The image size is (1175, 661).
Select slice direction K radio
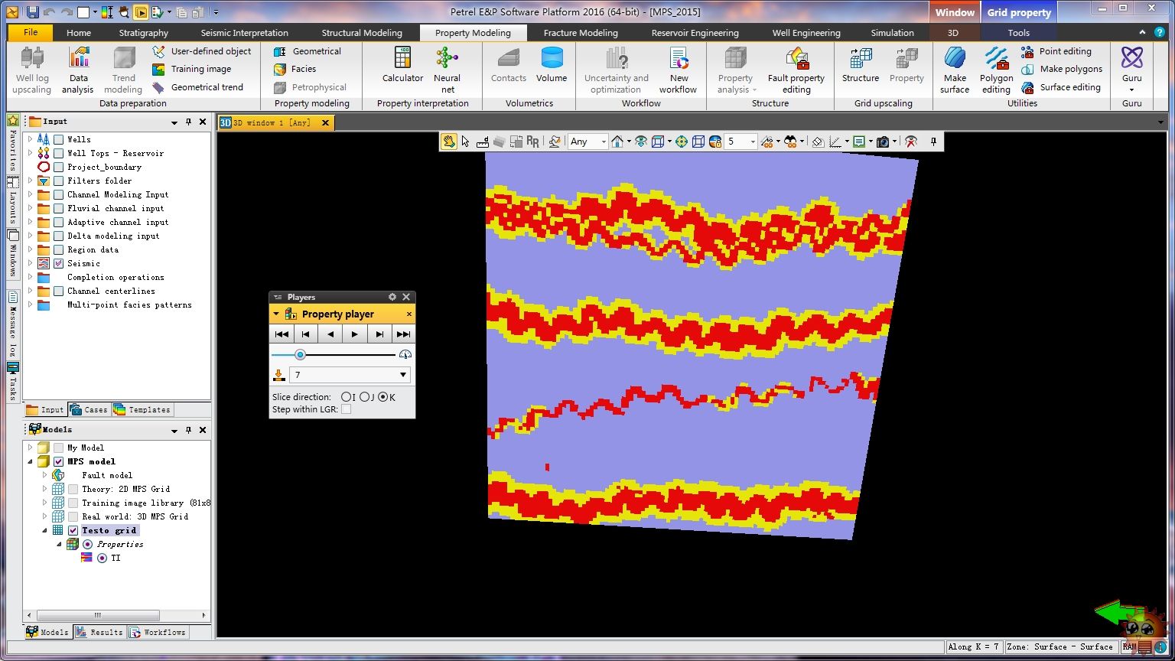[x=382, y=397]
